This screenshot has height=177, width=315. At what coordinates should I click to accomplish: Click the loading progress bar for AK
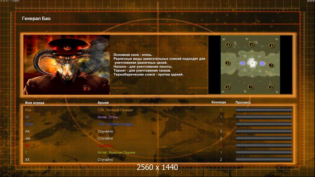coord(264,131)
